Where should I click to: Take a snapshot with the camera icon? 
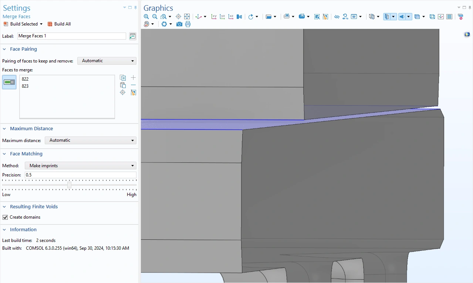(179, 24)
